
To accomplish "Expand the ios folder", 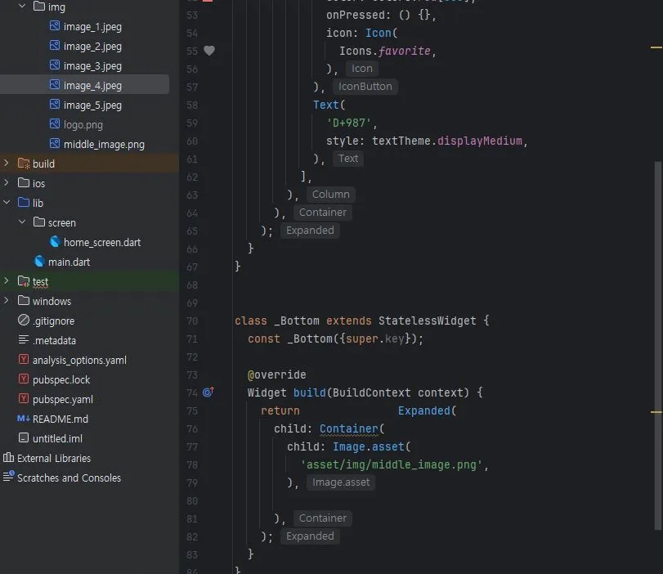I will click(7, 183).
